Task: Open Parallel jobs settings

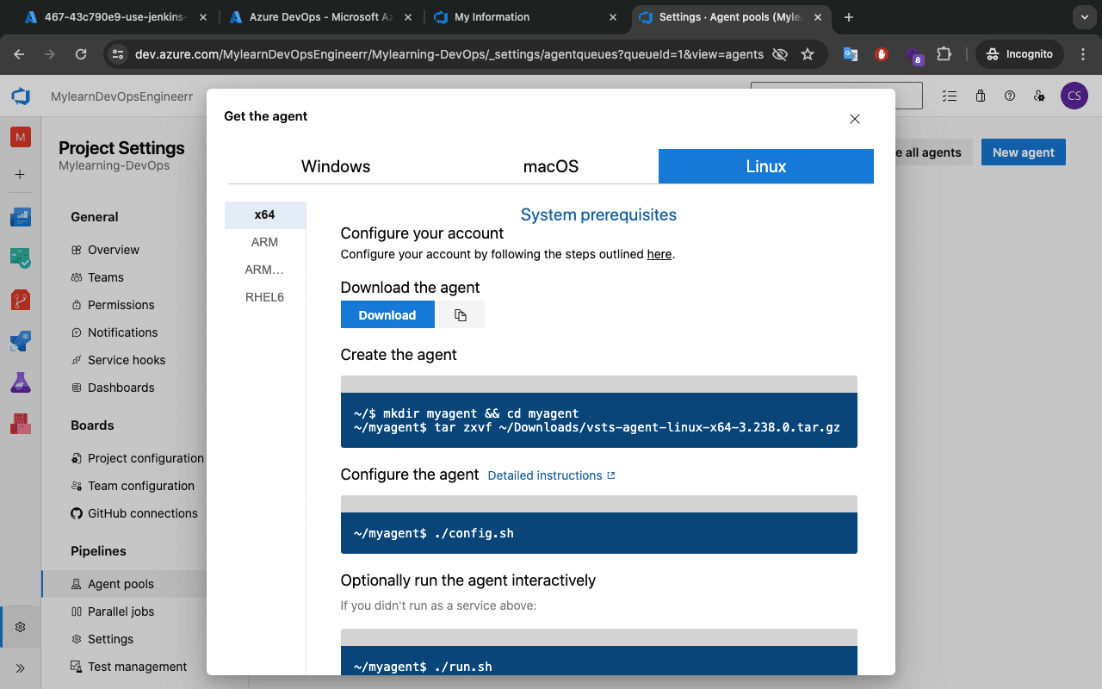Action: coord(121,611)
